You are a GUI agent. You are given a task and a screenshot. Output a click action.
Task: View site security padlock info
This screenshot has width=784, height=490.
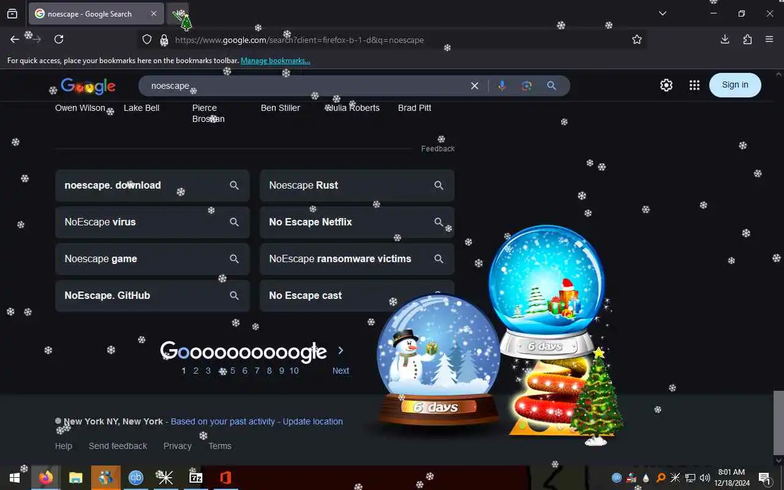pyautogui.click(x=164, y=40)
